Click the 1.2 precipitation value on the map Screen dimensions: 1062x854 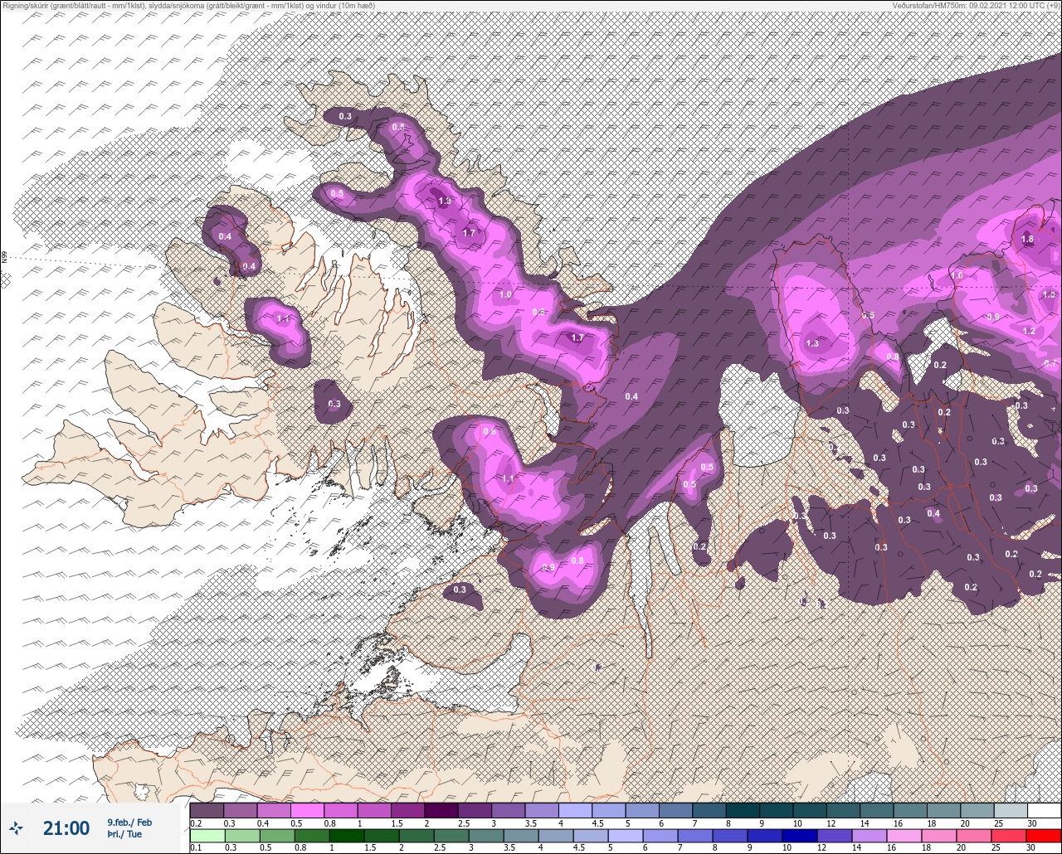pos(1029,331)
